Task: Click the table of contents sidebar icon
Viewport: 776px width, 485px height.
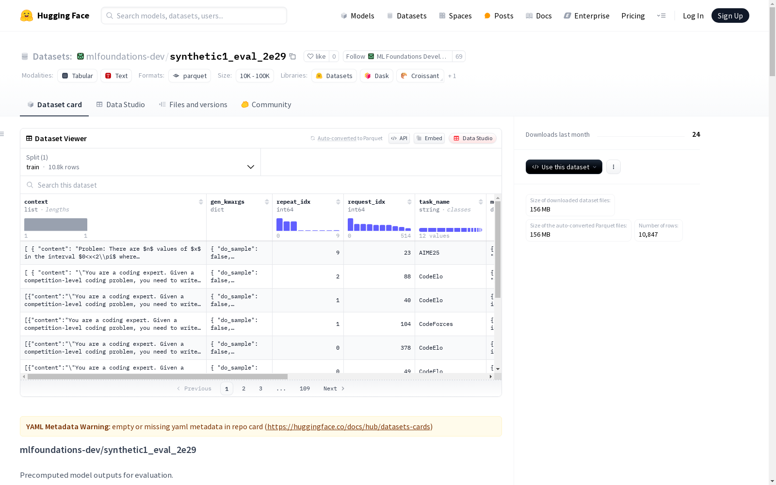Action: point(2,134)
